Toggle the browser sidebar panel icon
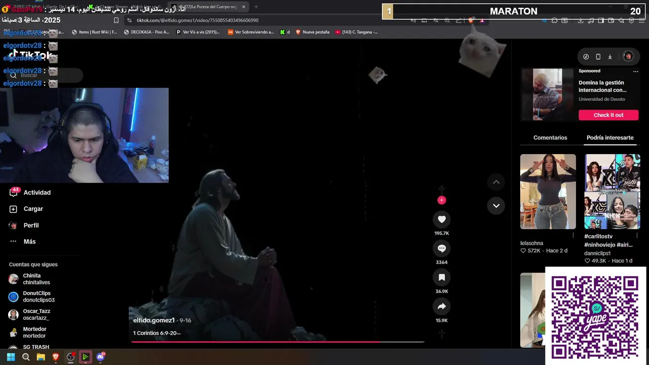The image size is (649, 365). click(601, 20)
